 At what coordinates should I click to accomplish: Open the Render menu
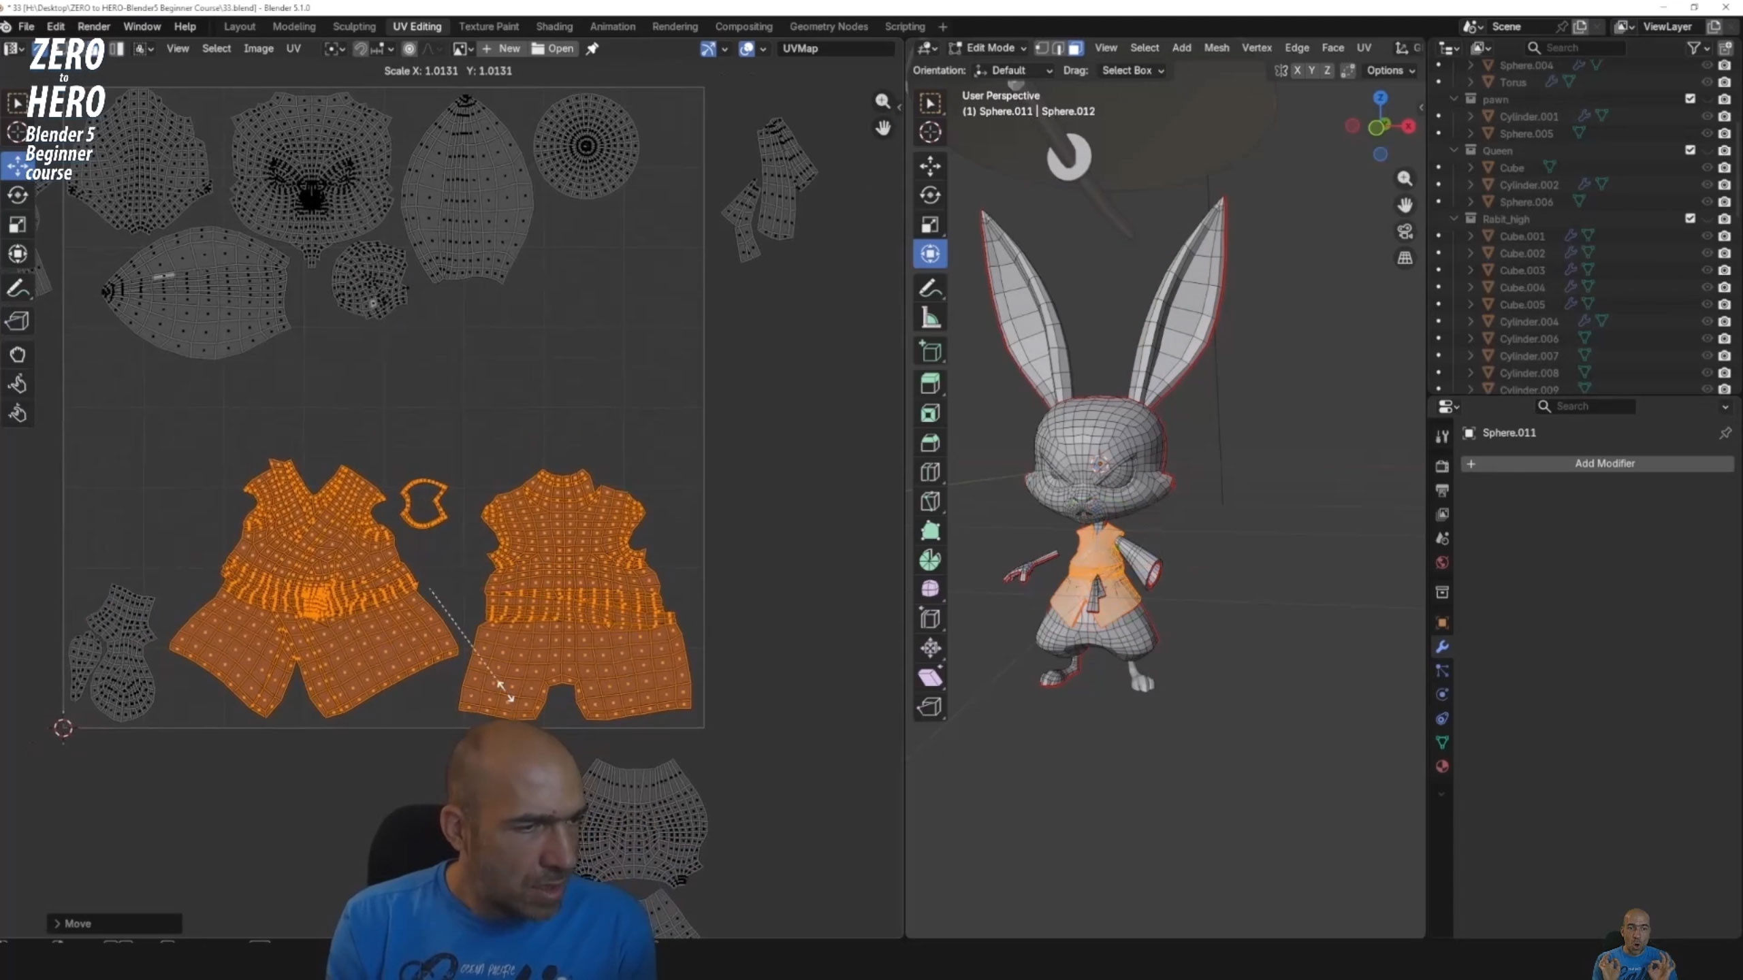(x=94, y=27)
